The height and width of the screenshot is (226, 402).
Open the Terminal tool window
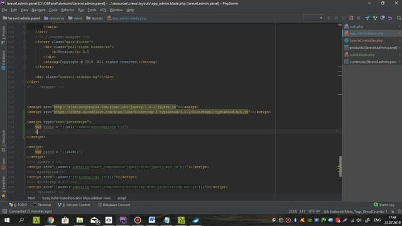(42, 205)
